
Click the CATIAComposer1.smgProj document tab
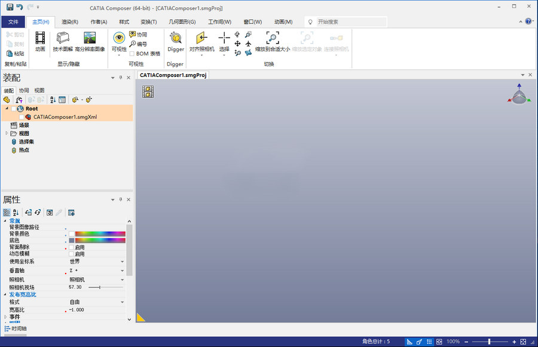(x=173, y=75)
